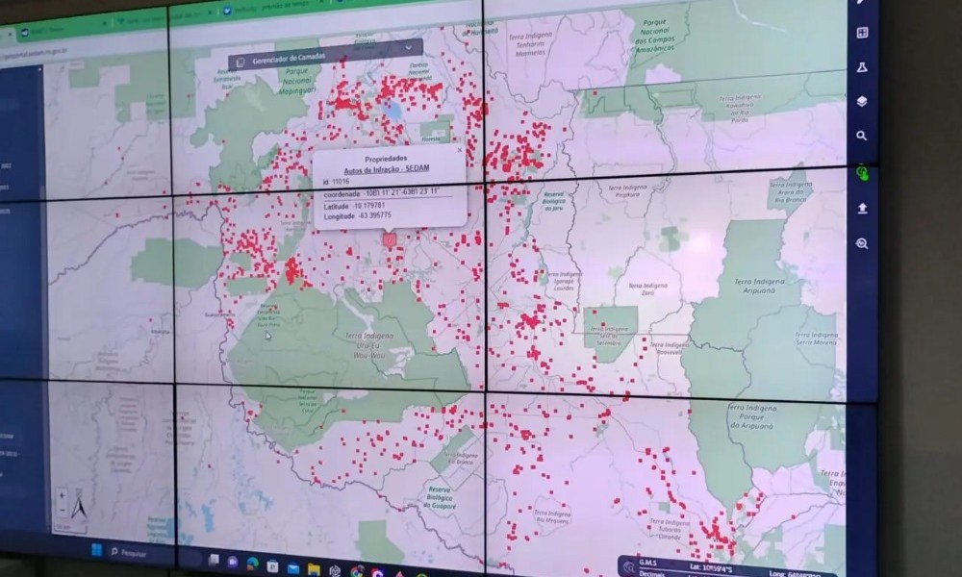The width and height of the screenshot is (962, 577).
Task: Open the Task View taskbar icon
Action: [x=214, y=560]
